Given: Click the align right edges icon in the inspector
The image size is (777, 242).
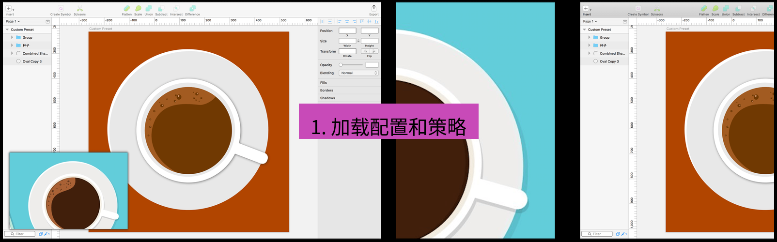Looking at the screenshot, I should click(x=355, y=21).
